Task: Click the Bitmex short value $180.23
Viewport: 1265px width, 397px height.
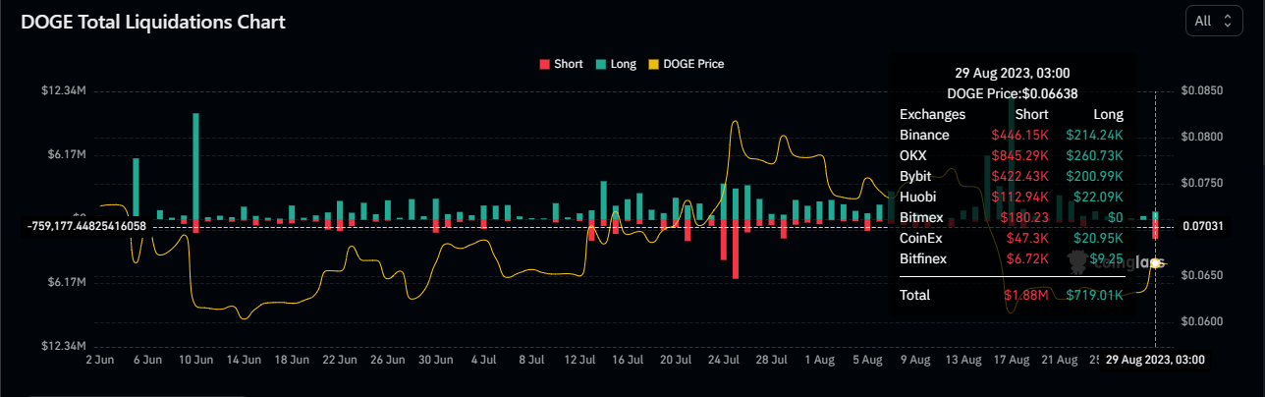Action: 1023,217
